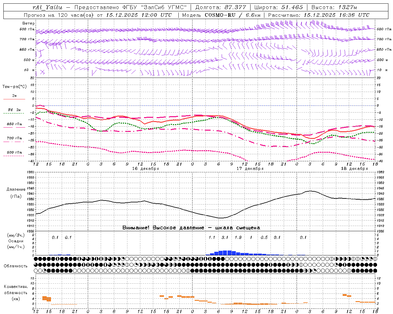The height and width of the screenshot is (314, 393).
Task: Click the green dashed legend line under 'Td 2м'
Action: pos(14,113)
